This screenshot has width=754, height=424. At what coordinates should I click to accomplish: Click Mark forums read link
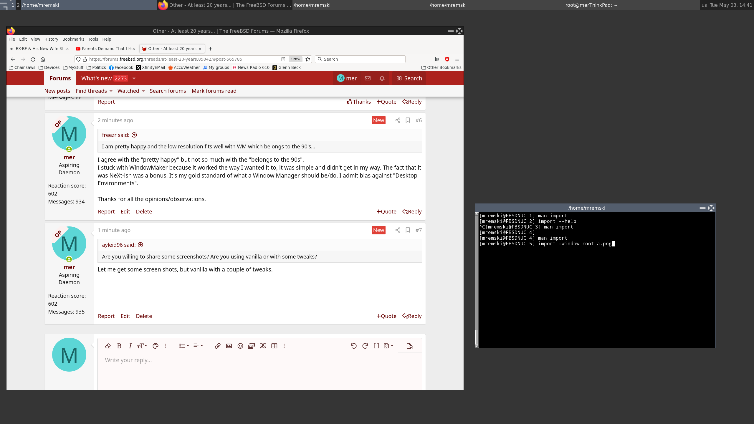tap(214, 91)
